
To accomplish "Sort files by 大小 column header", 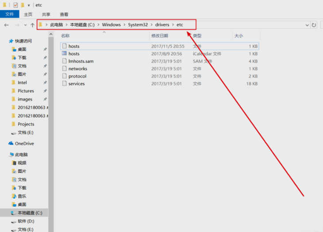I will coord(238,35).
